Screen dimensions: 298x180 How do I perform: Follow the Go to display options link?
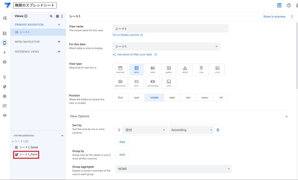click(126, 35)
